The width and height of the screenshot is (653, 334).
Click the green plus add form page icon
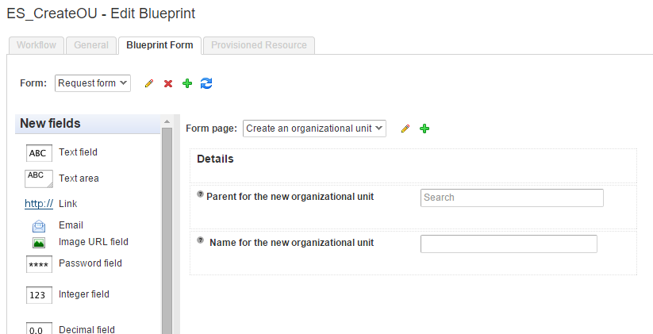coord(424,129)
